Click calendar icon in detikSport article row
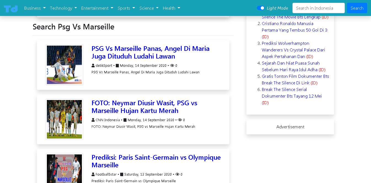The height and width of the screenshot is (183, 371). click(x=117, y=66)
